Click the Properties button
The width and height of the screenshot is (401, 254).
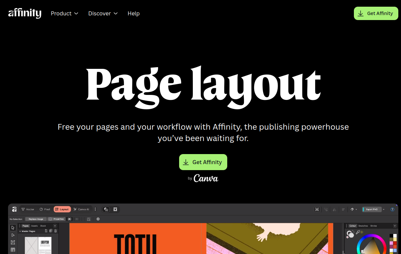[56, 219]
